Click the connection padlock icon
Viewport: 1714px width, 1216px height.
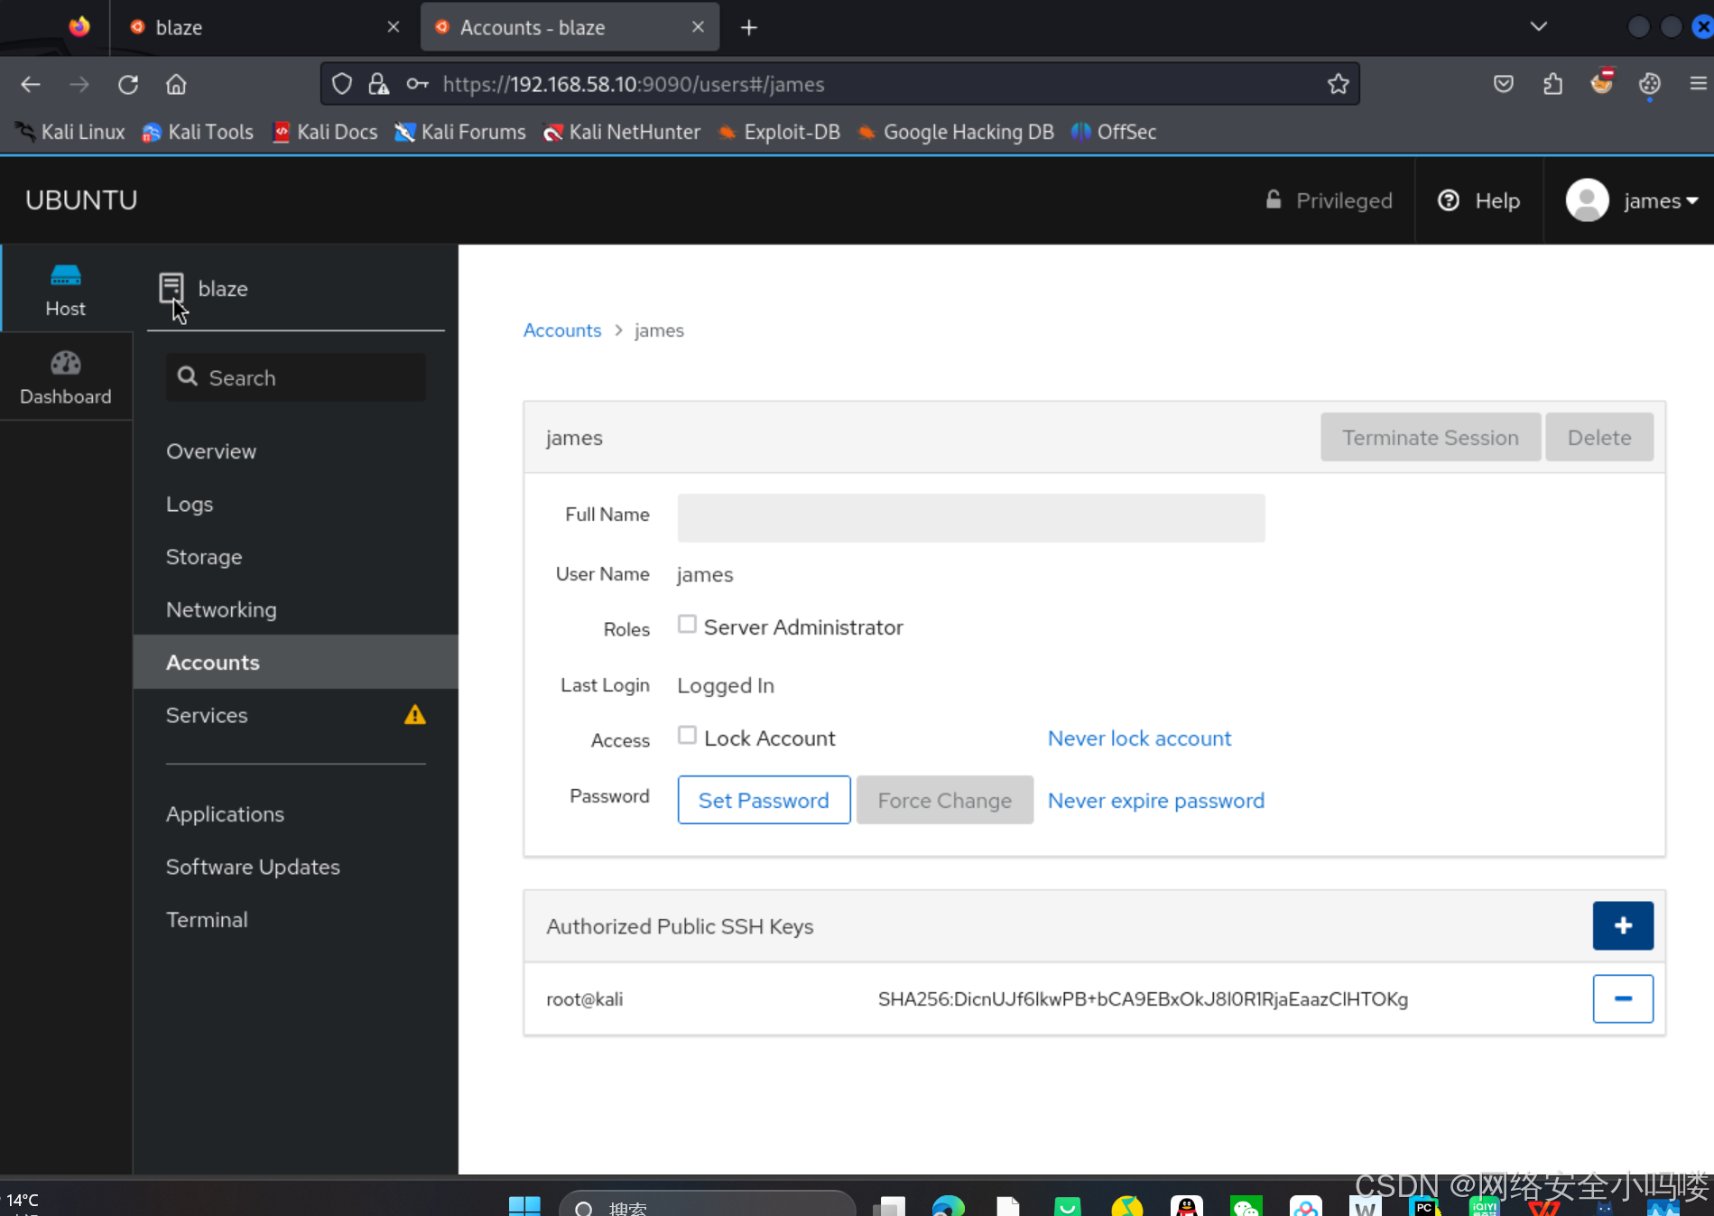click(378, 84)
